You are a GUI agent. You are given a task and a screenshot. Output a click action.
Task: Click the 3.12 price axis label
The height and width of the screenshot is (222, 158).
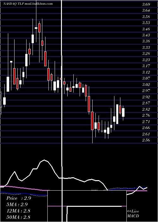click(x=146, y=72)
